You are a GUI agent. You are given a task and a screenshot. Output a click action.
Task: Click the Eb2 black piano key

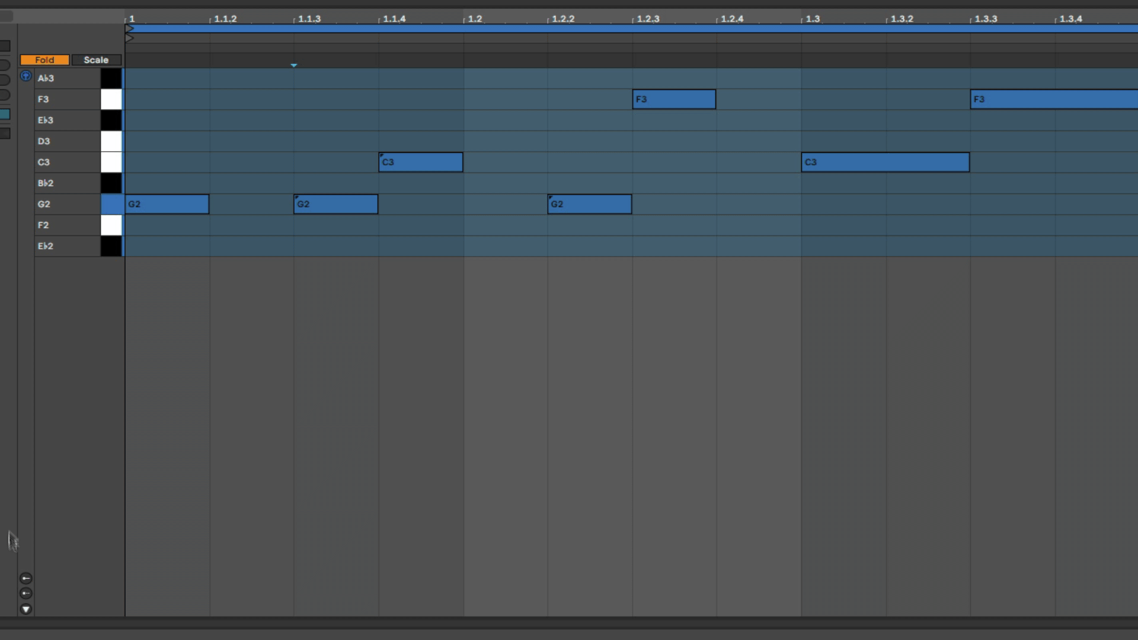(111, 246)
